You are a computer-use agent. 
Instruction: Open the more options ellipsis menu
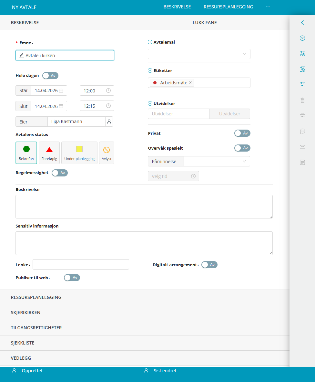coord(268,7)
